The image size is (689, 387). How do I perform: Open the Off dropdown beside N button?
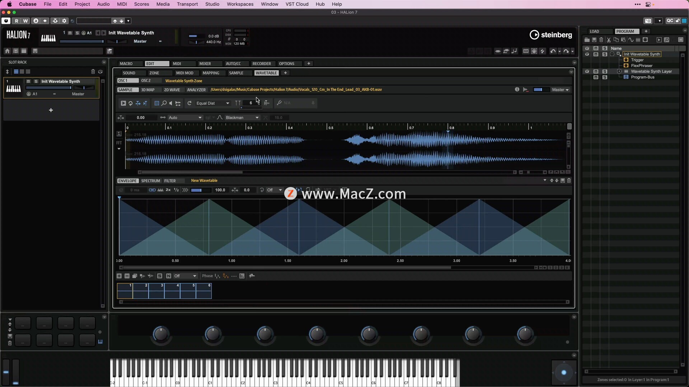coord(185,276)
